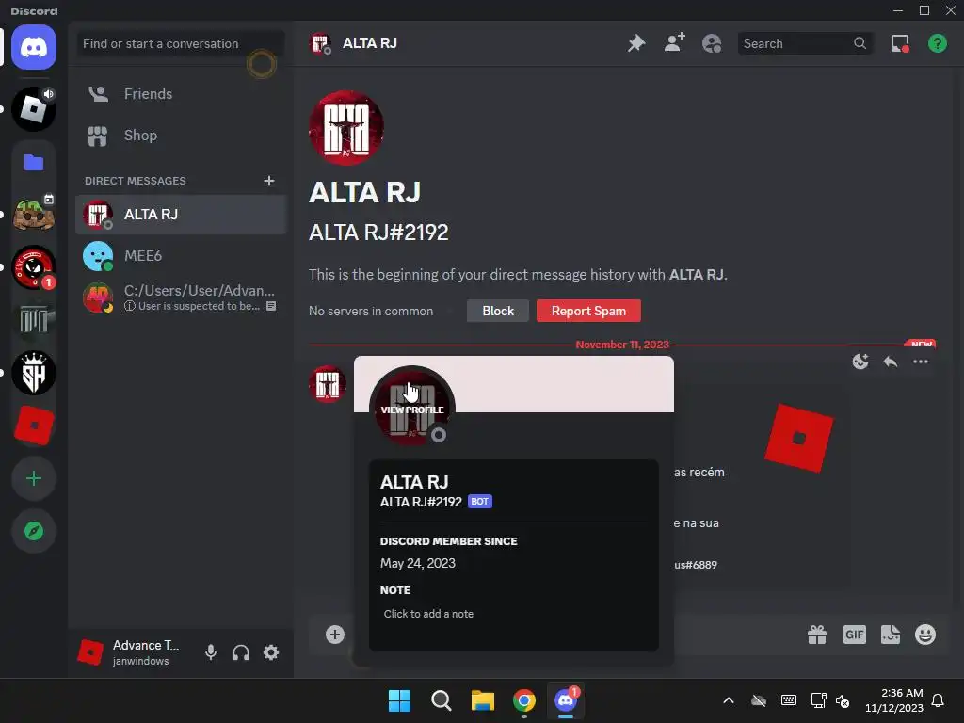Click the header Search box
Image resolution: width=964 pixels, height=723 pixels.
pyautogui.click(x=804, y=43)
